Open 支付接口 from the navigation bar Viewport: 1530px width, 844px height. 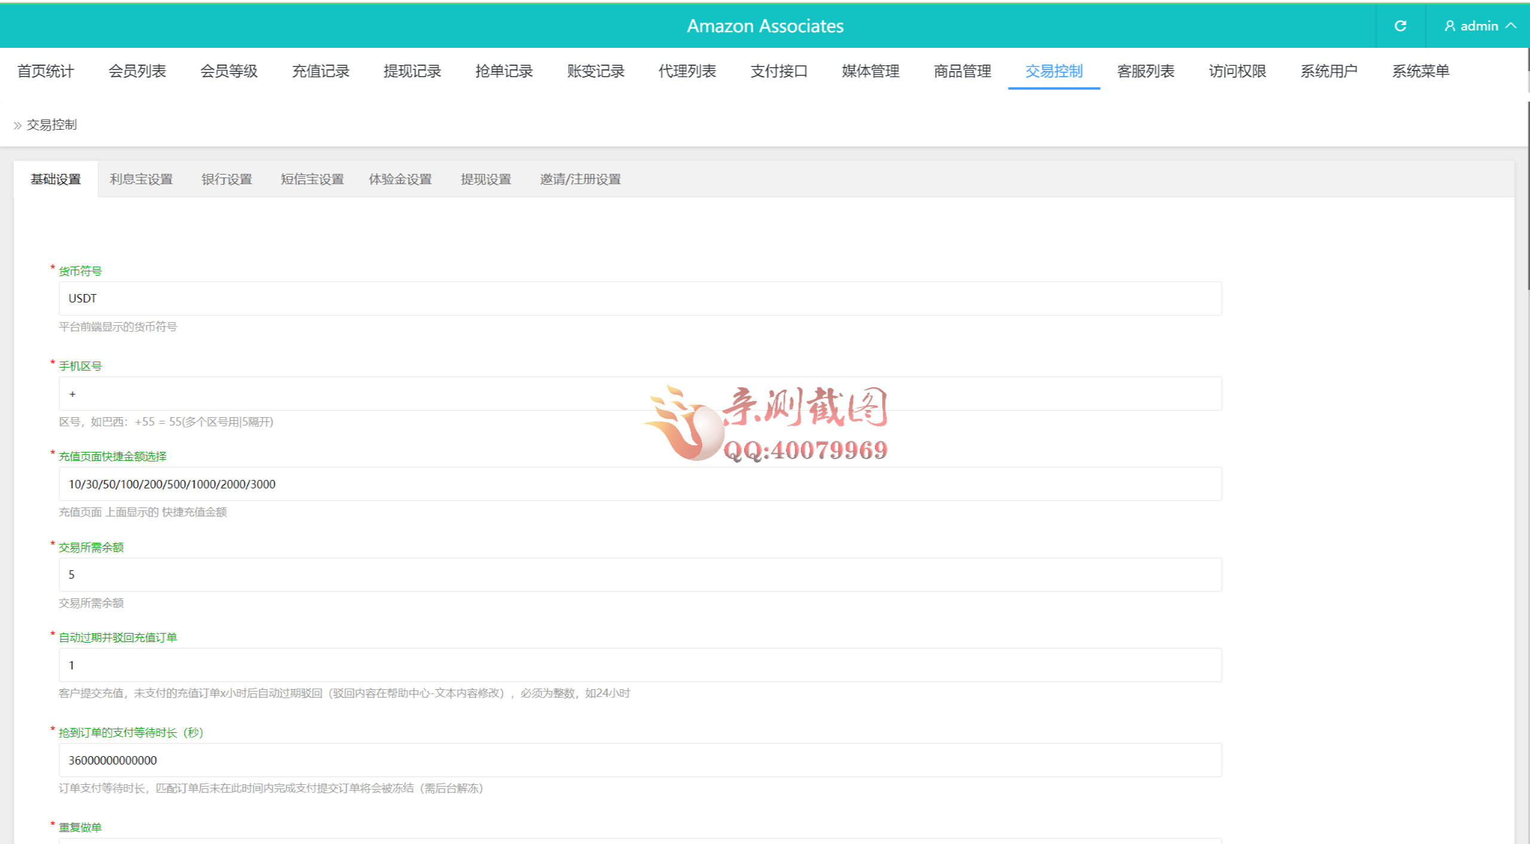pyautogui.click(x=778, y=71)
